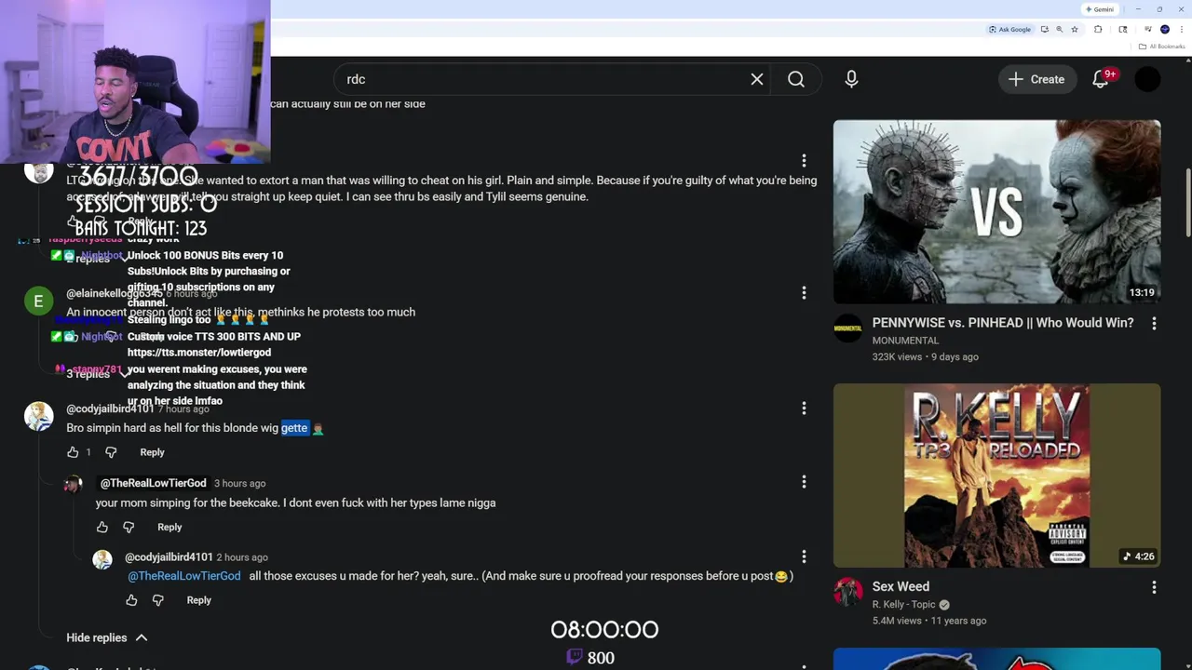Collapse the thread using Hide replies
This screenshot has width=1192, height=670.
pyautogui.click(x=106, y=637)
